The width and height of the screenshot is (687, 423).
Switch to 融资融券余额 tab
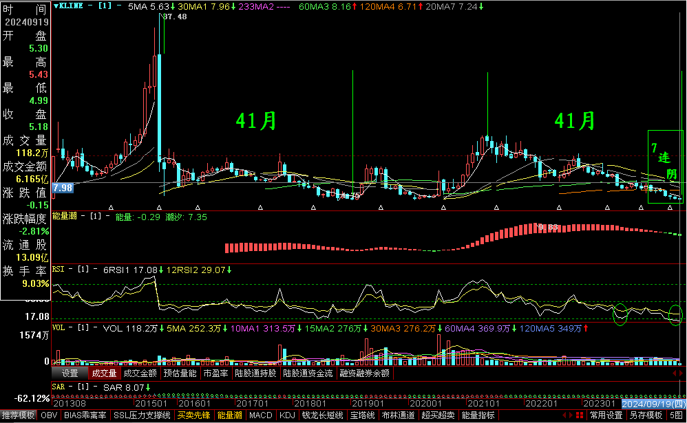pyautogui.click(x=364, y=373)
